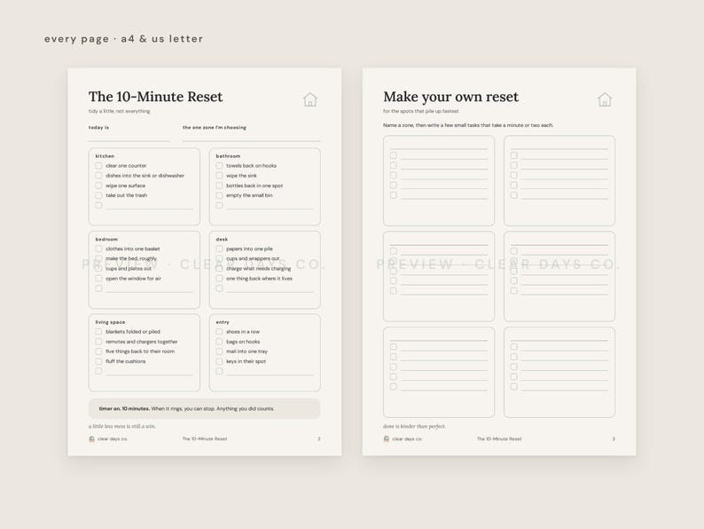Tick 'keys in their spot' checkbox
Image resolution: width=704 pixels, height=529 pixels.
click(x=219, y=361)
